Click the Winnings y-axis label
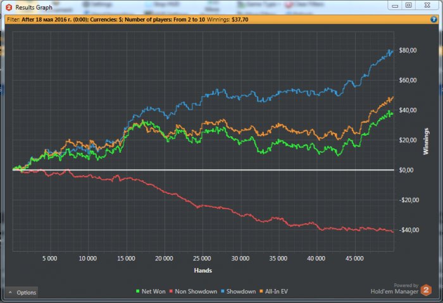The height and width of the screenshot is (303, 443). 425,141
